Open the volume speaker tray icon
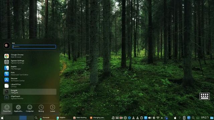The height and width of the screenshot is (120, 214). click(x=150, y=118)
